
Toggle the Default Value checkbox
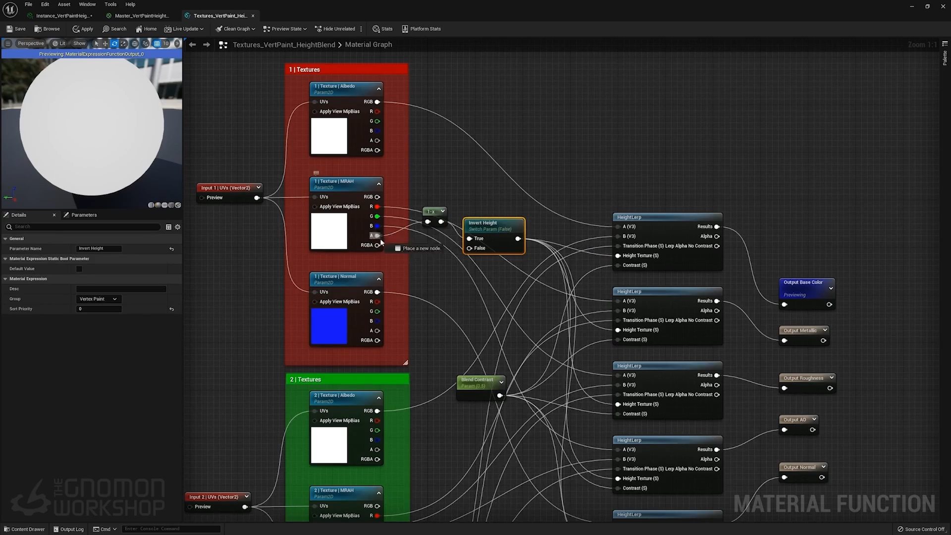click(79, 269)
